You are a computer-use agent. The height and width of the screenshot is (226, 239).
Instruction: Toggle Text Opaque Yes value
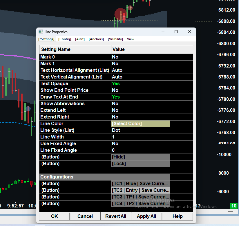click(141, 84)
